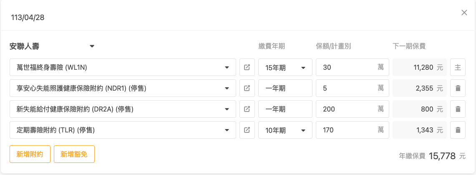The height and width of the screenshot is (175, 476).
Task: Open external link for 萬世福終身壽險 (WL1N)
Action: click(247, 67)
